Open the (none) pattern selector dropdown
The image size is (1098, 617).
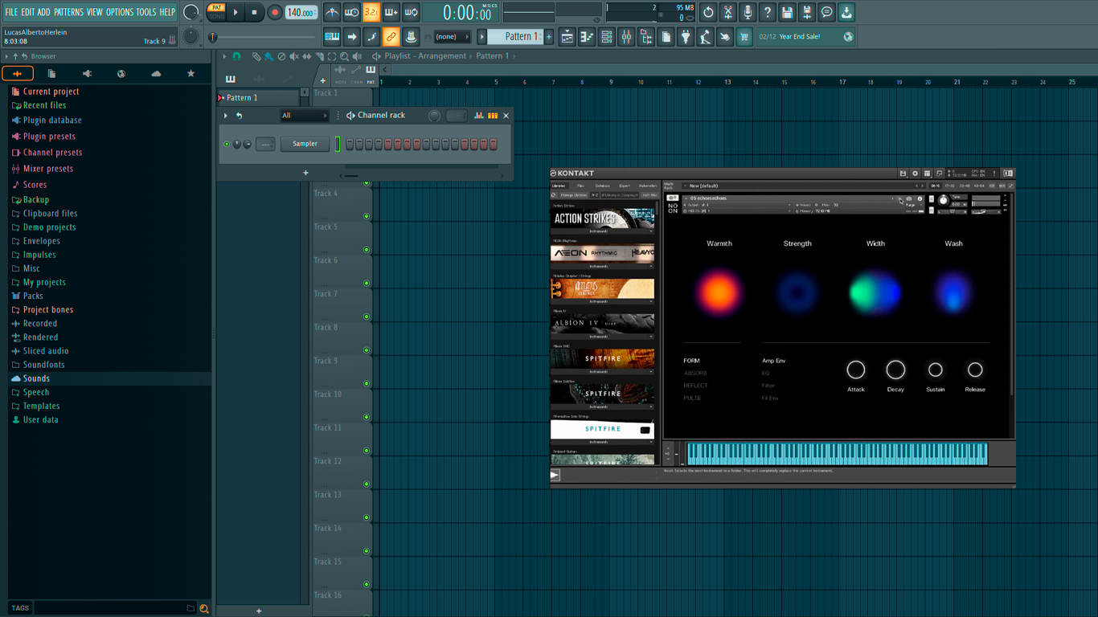point(452,37)
